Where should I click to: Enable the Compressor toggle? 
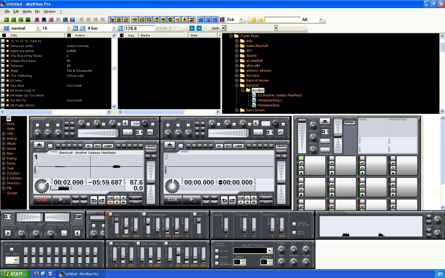click(x=144, y=214)
